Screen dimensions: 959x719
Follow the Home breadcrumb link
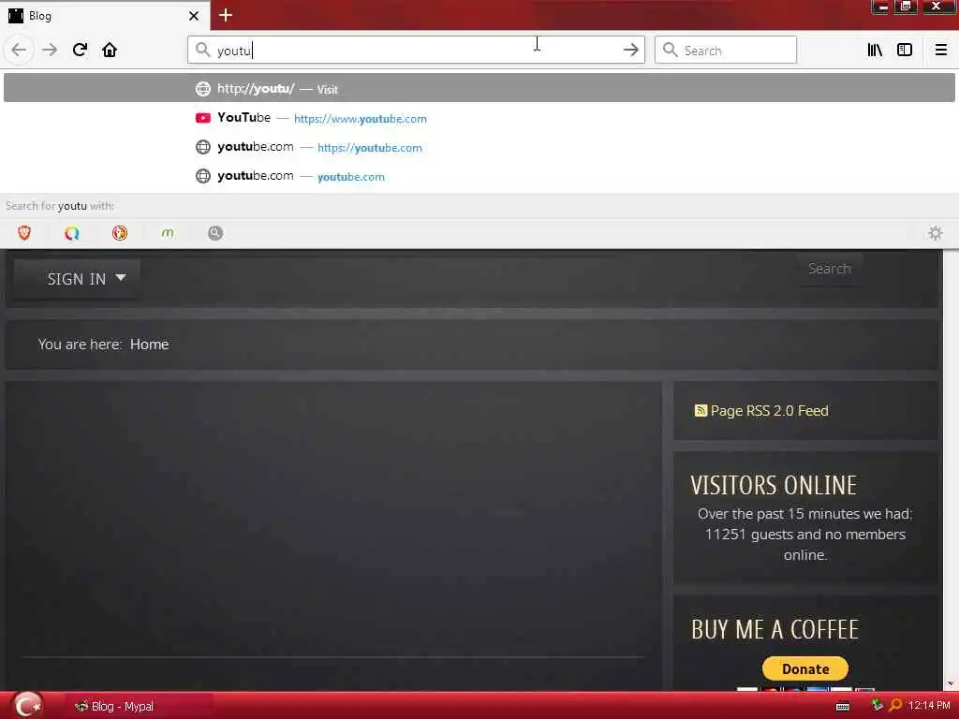point(149,345)
